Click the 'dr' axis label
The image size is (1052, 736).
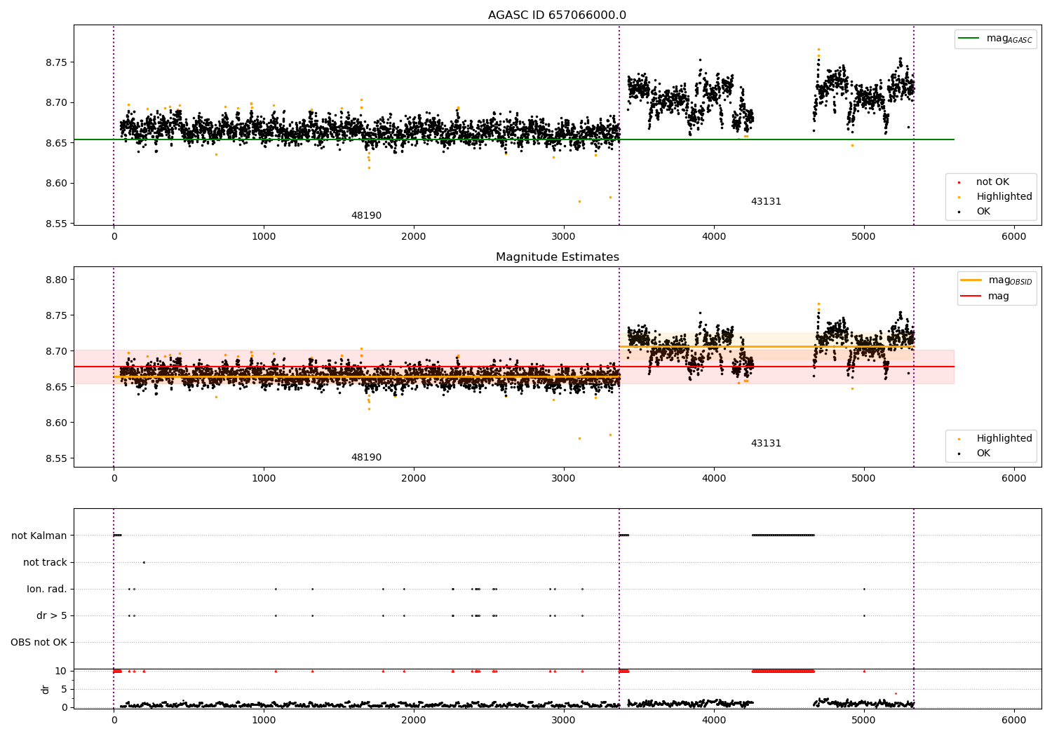tap(46, 689)
